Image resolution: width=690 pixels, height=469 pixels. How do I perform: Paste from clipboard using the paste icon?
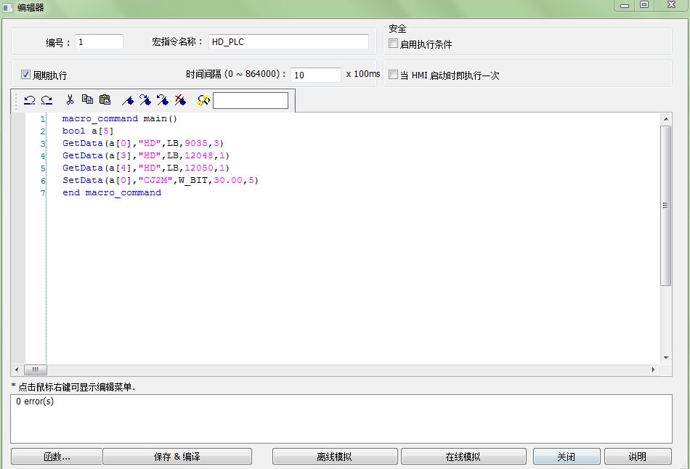(105, 100)
